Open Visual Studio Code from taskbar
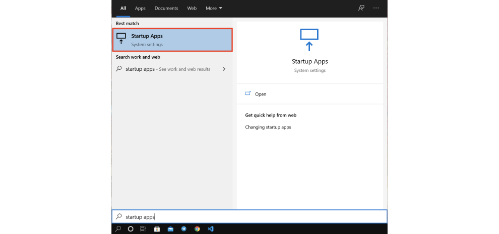The width and height of the screenshot is (499, 234). pos(210,228)
